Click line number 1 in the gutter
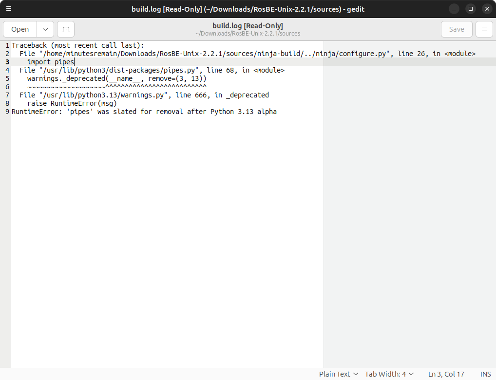The width and height of the screenshot is (496, 380). (x=7, y=45)
